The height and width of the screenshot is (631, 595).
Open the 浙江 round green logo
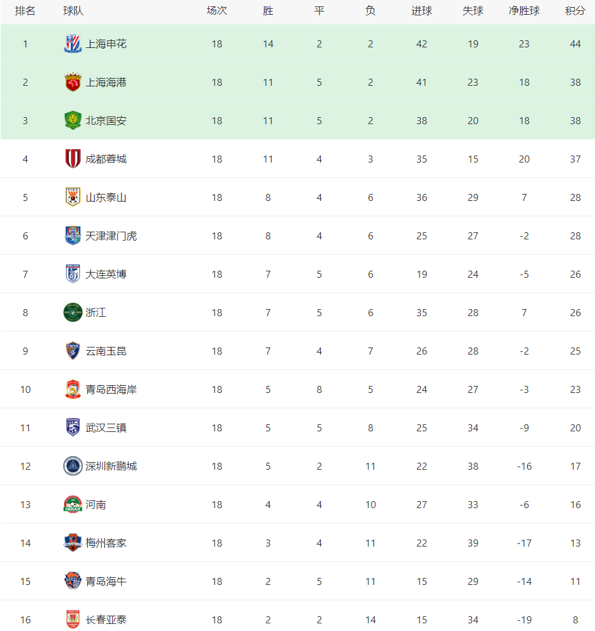pos(73,313)
